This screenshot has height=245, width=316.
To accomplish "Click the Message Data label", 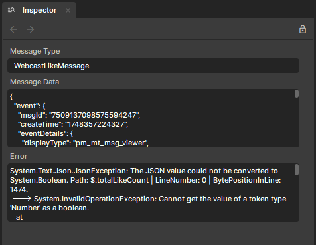I will (x=35, y=82).
